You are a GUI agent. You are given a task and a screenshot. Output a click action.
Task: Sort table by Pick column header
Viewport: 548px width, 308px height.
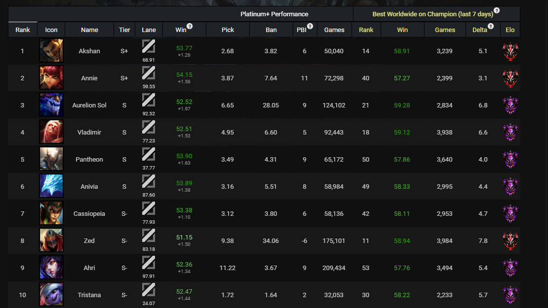pyautogui.click(x=228, y=30)
